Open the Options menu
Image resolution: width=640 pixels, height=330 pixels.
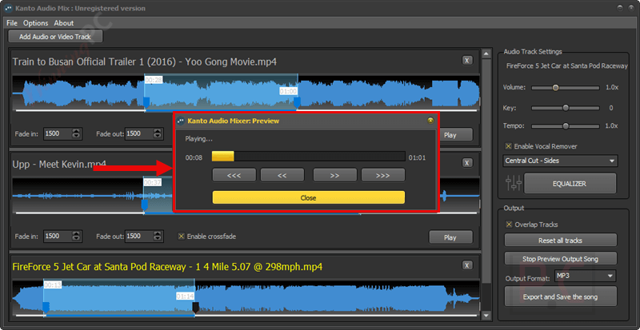tap(35, 23)
